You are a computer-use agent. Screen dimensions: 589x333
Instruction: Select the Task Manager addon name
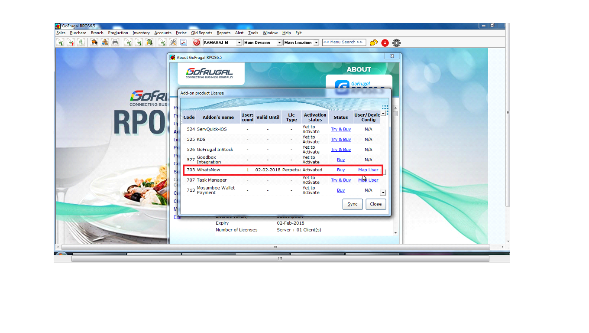212,180
